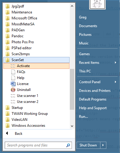Click the scrollbar down arrow
Screen dimensions: 120x153
pos(72,126)
